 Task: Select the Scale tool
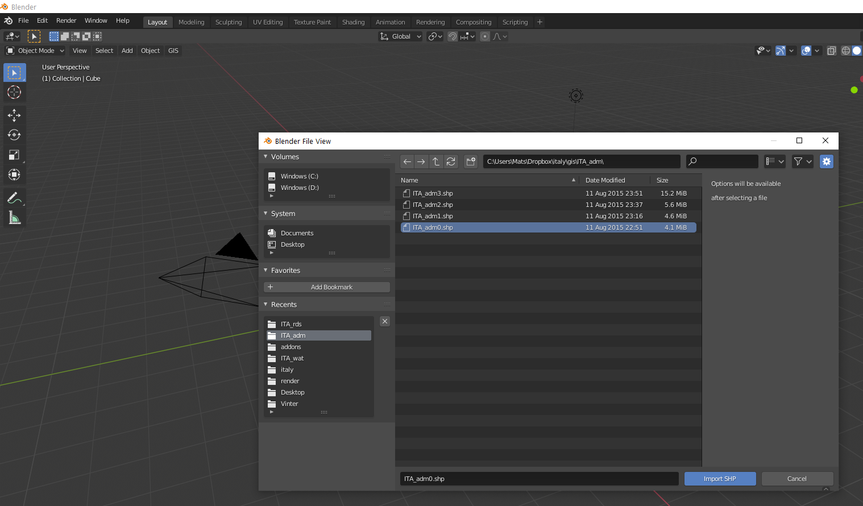[x=14, y=155]
